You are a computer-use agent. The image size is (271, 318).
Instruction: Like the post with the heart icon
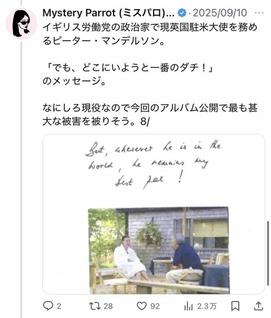pyautogui.click(x=142, y=306)
